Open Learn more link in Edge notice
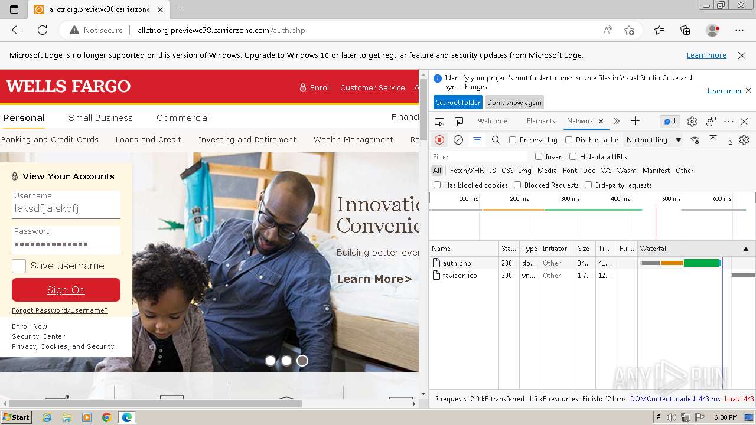Image resolution: width=756 pixels, height=425 pixels. 706,55
